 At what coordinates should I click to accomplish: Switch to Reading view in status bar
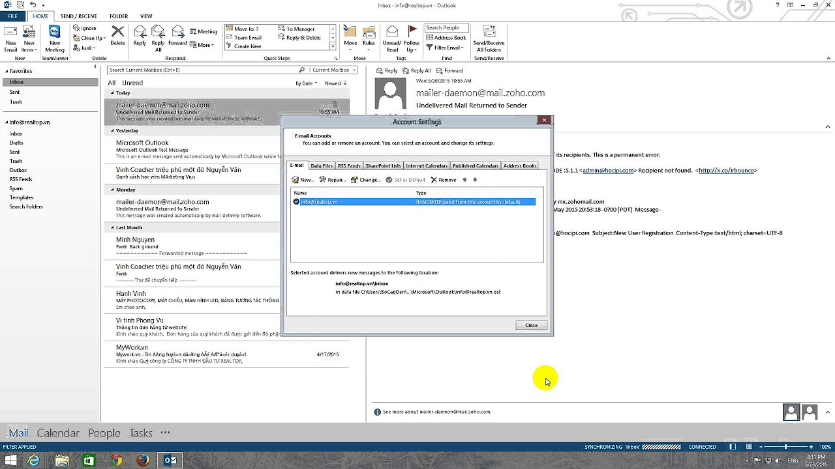coord(748,447)
